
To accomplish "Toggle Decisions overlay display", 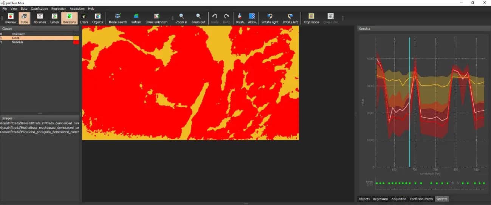I will [x=70, y=18].
